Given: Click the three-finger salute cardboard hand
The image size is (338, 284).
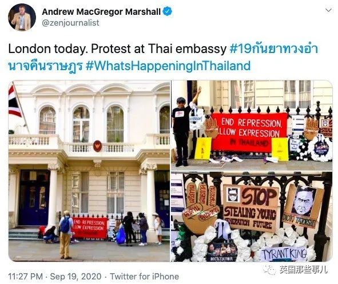Looking at the screenshot, I should [201, 206].
